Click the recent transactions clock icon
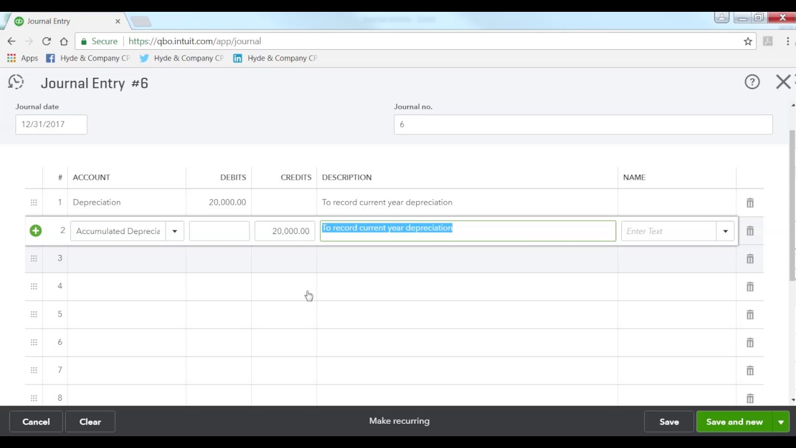796x448 pixels. [x=16, y=82]
